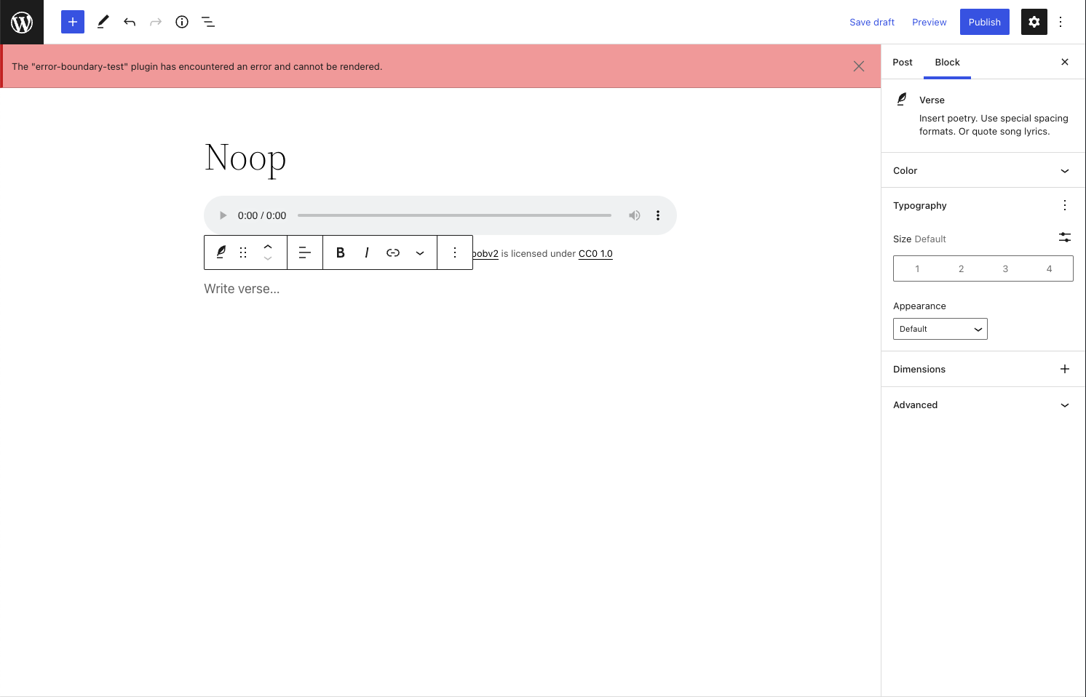
Task: Insert a link in verse
Action: (393, 252)
